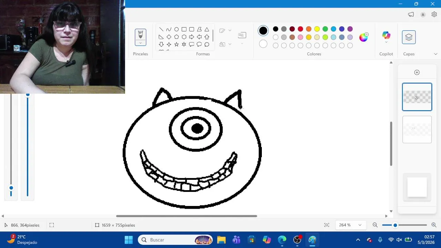Pick the pink color swatch
441x248 pixels.
(x=300, y=37)
